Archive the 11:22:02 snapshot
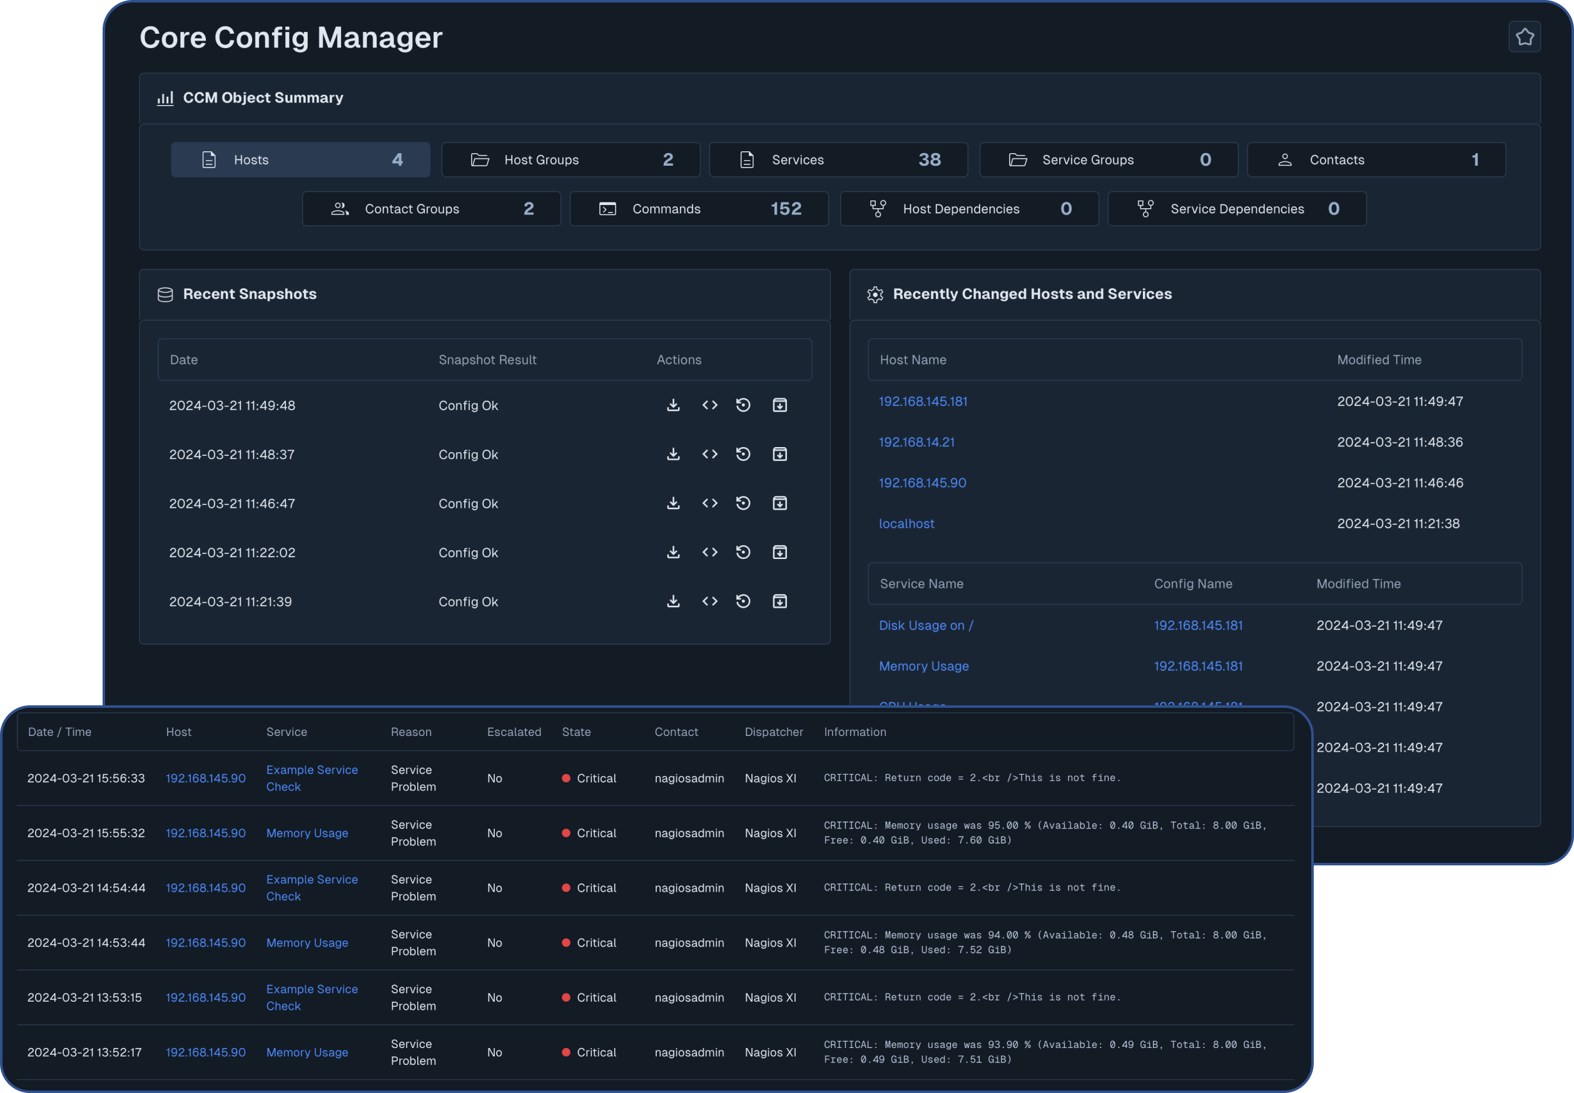This screenshot has width=1574, height=1093. point(779,552)
